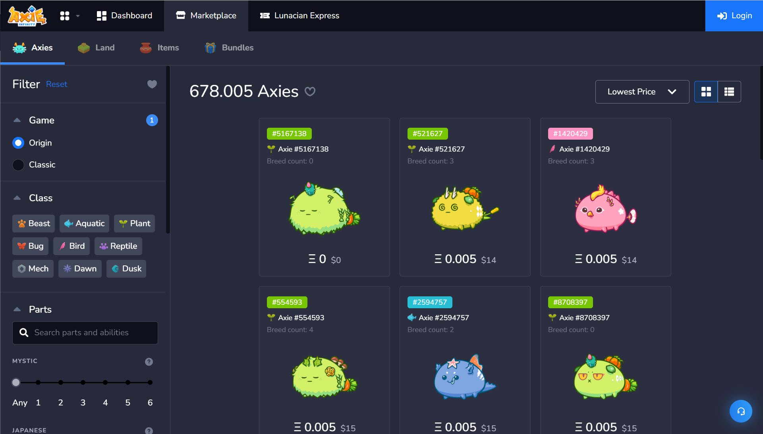
Task: Switch to grid view
Action: click(x=706, y=92)
